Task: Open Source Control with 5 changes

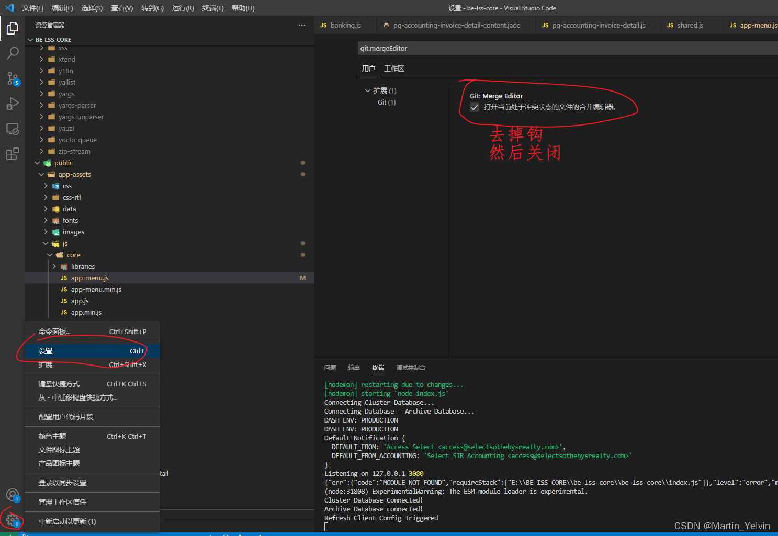Action: [x=13, y=78]
